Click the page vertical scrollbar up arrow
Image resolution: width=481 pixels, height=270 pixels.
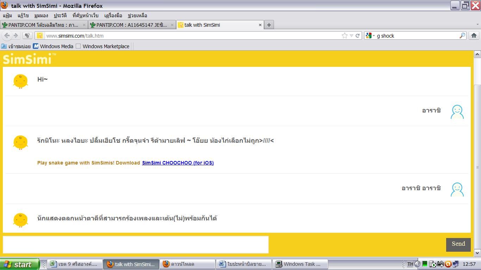click(477, 54)
